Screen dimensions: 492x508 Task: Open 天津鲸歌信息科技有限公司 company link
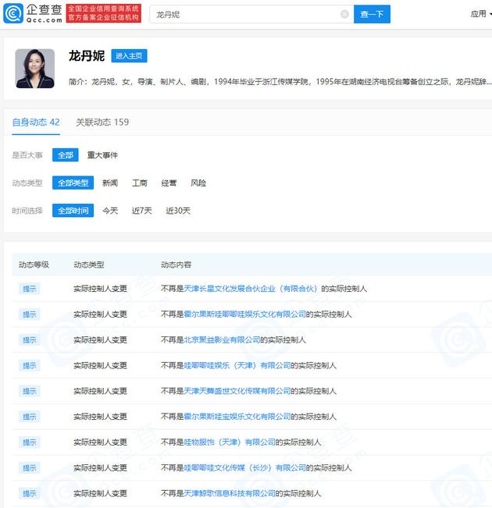(230, 493)
